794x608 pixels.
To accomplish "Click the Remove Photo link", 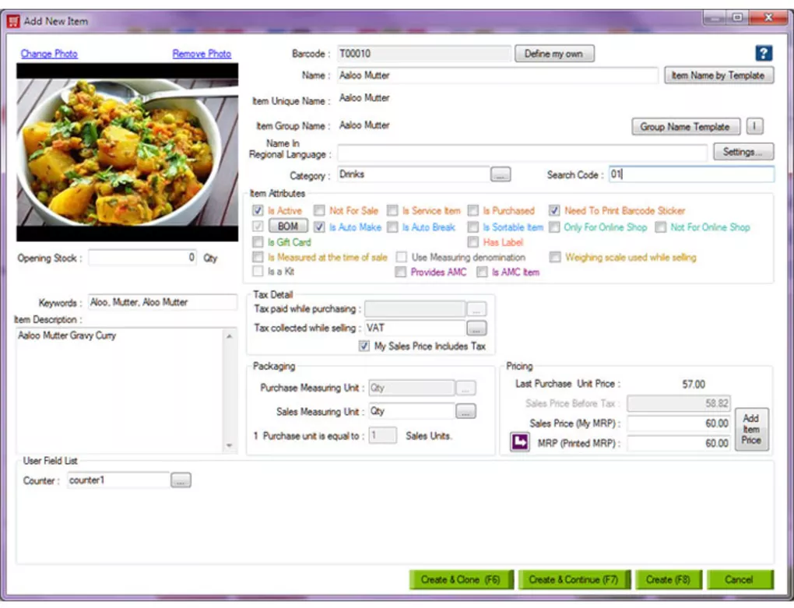I will (x=202, y=54).
